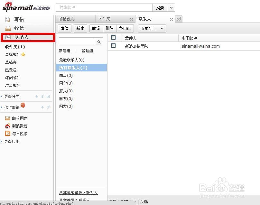The image size is (260, 205).
Task: Click the plus icon next to 更多分类
Action: click(36, 96)
